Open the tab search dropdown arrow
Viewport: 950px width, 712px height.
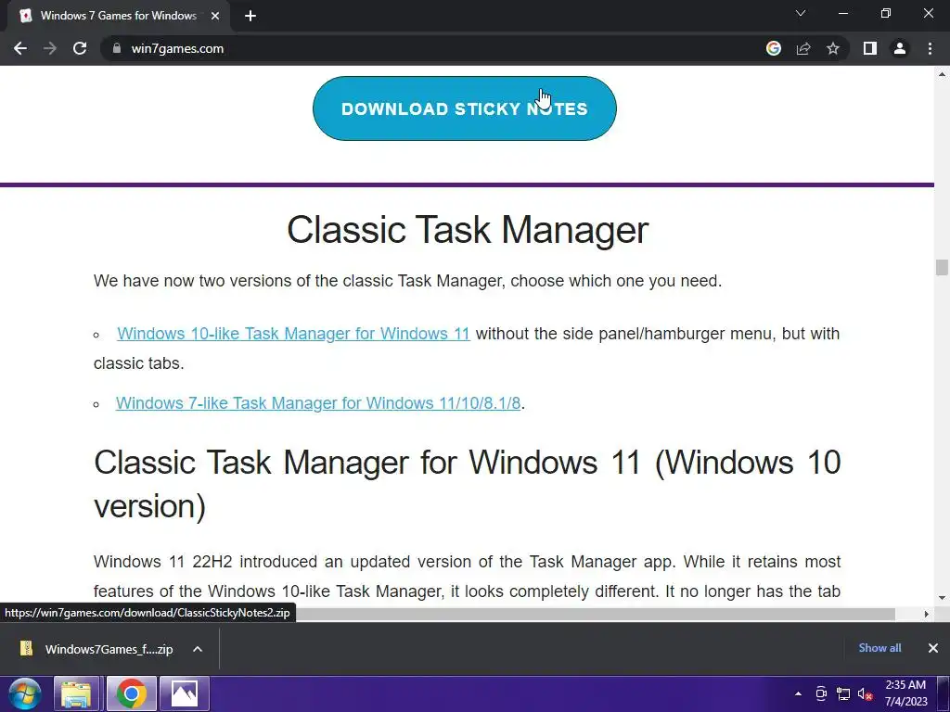pos(801,13)
